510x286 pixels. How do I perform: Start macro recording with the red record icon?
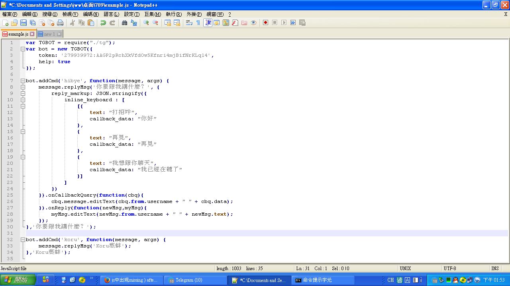[265, 23]
